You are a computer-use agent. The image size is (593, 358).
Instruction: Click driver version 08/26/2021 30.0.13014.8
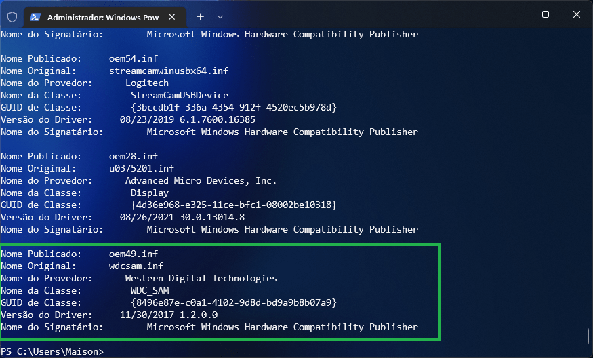182,217
